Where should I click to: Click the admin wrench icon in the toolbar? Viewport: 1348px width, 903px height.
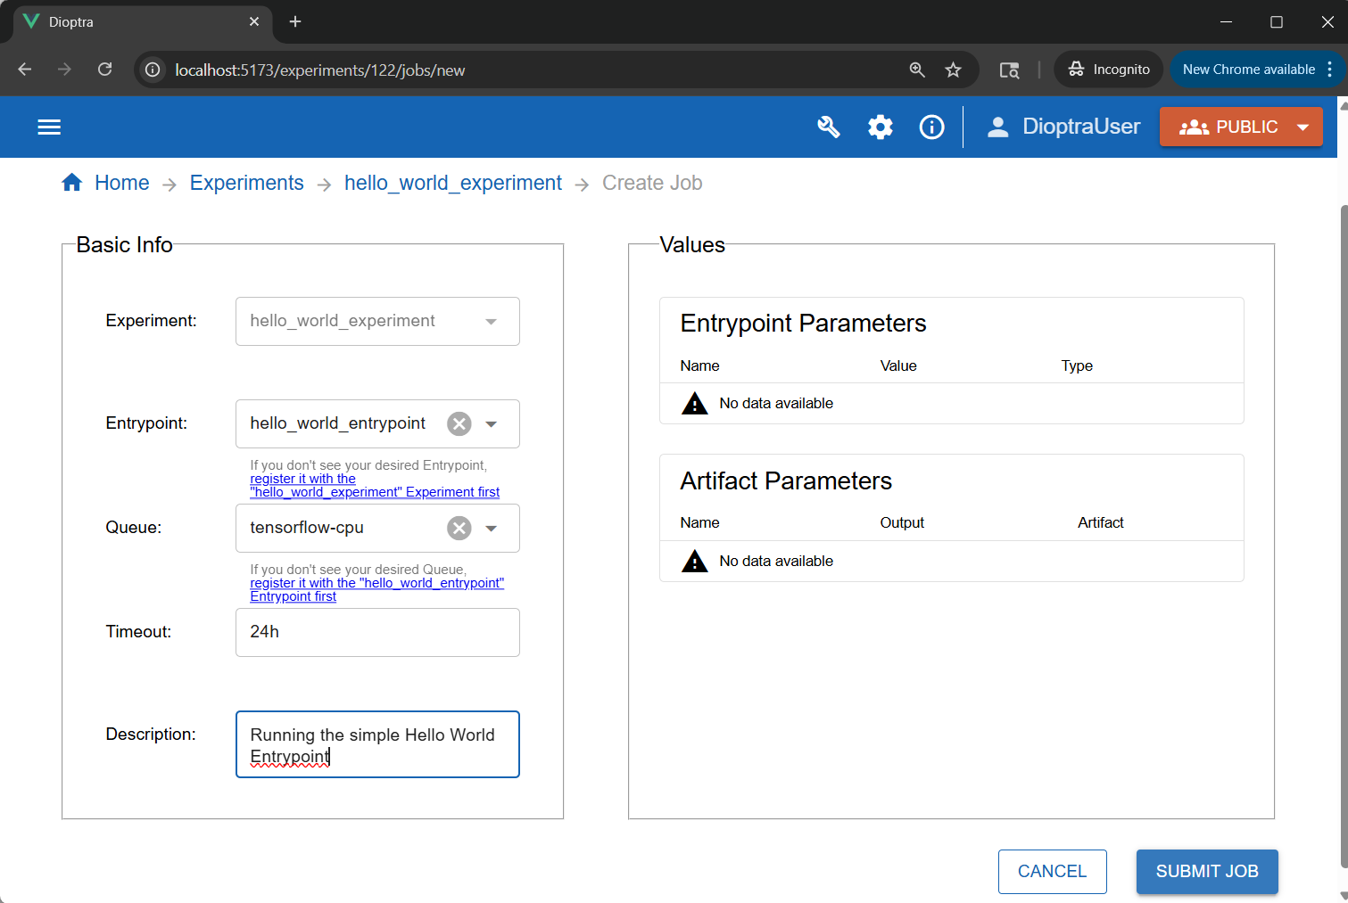click(x=828, y=127)
